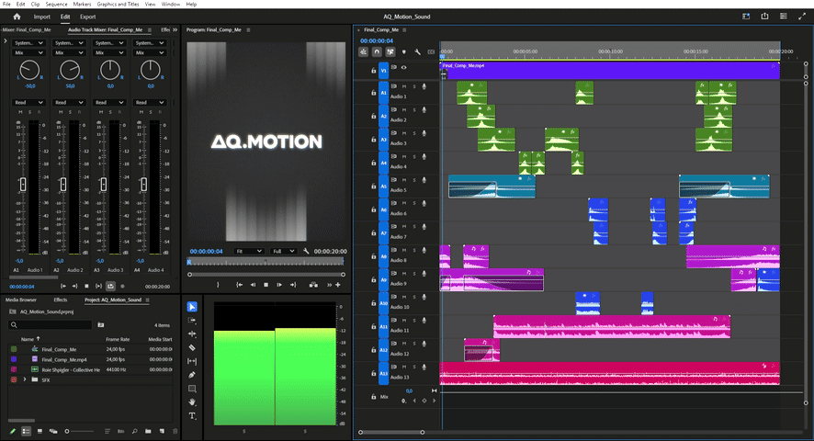Switch to the Media Browser tab
The height and width of the screenshot is (441, 814).
[x=21, y=300]
